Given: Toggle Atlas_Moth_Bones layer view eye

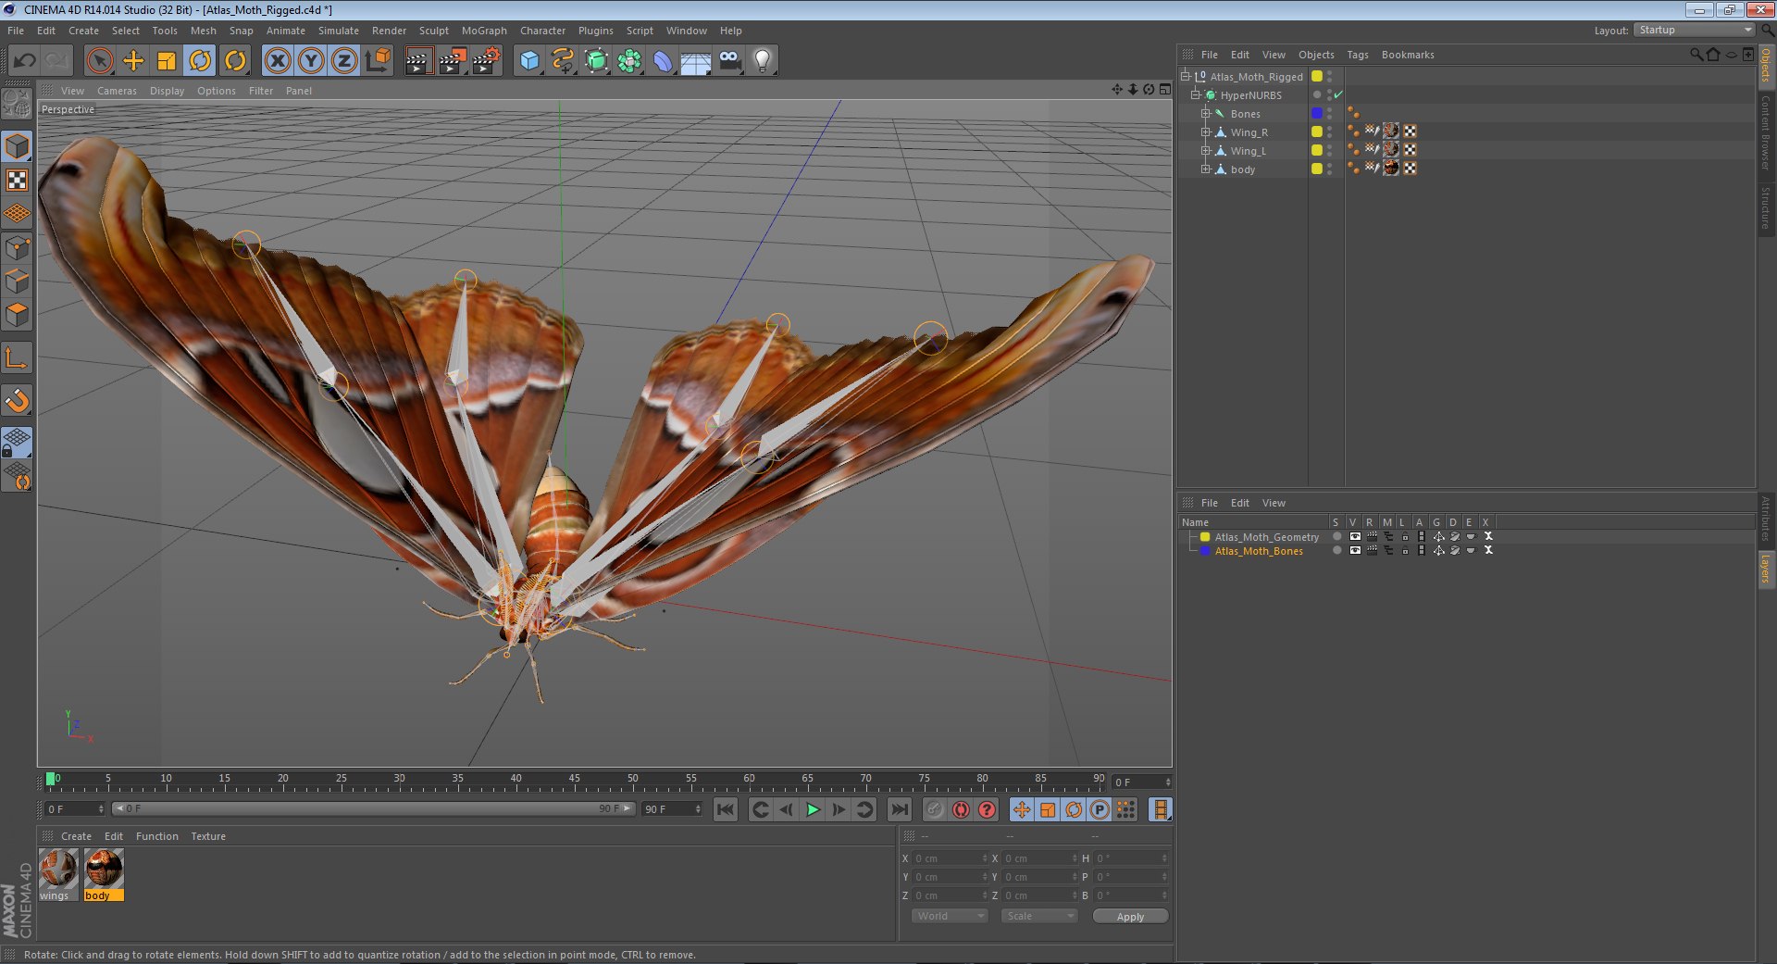Looking at the screenshot, I should tap(1355, 550).
